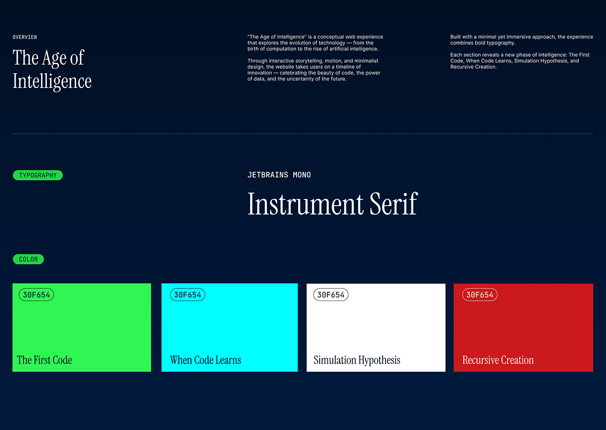Viewport: 606px width, 430px height.
Task: Click the hex code badge on red swatch
Action: (x=480, y=295)
